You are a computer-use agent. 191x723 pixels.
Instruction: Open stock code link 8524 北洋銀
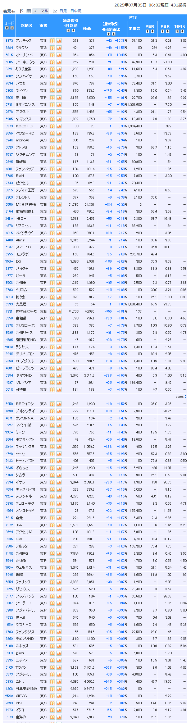point(9,560)
